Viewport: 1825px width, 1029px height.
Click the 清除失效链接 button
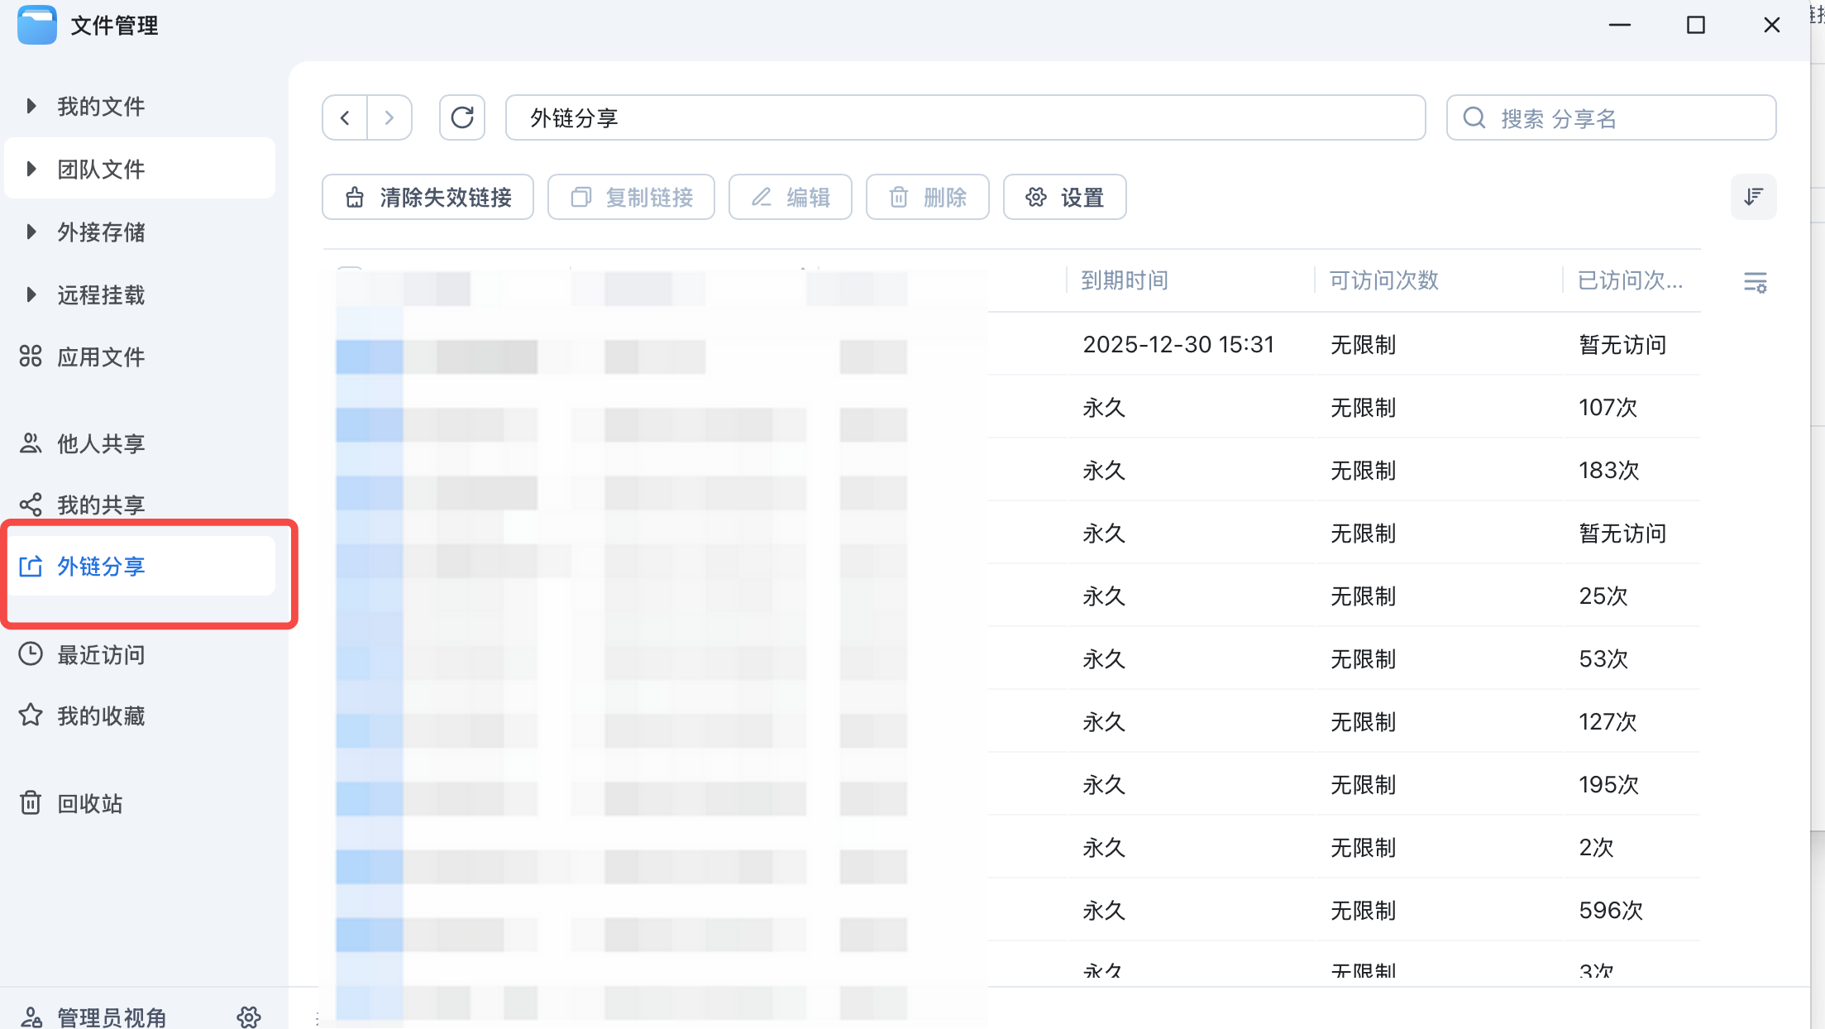(428, 197)
